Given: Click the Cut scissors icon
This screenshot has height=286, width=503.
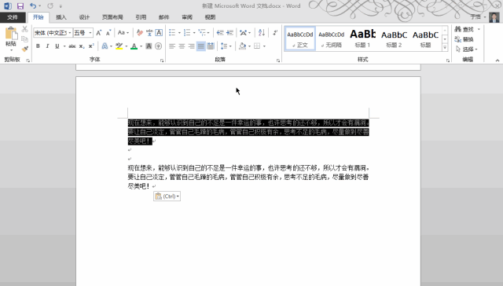Looking at the screenshot, I should [24, 29].
